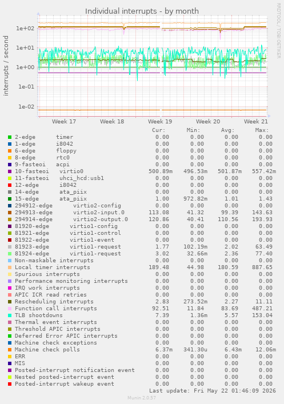
Task: Click the Week 17 axis label
Action: (64, 121)
